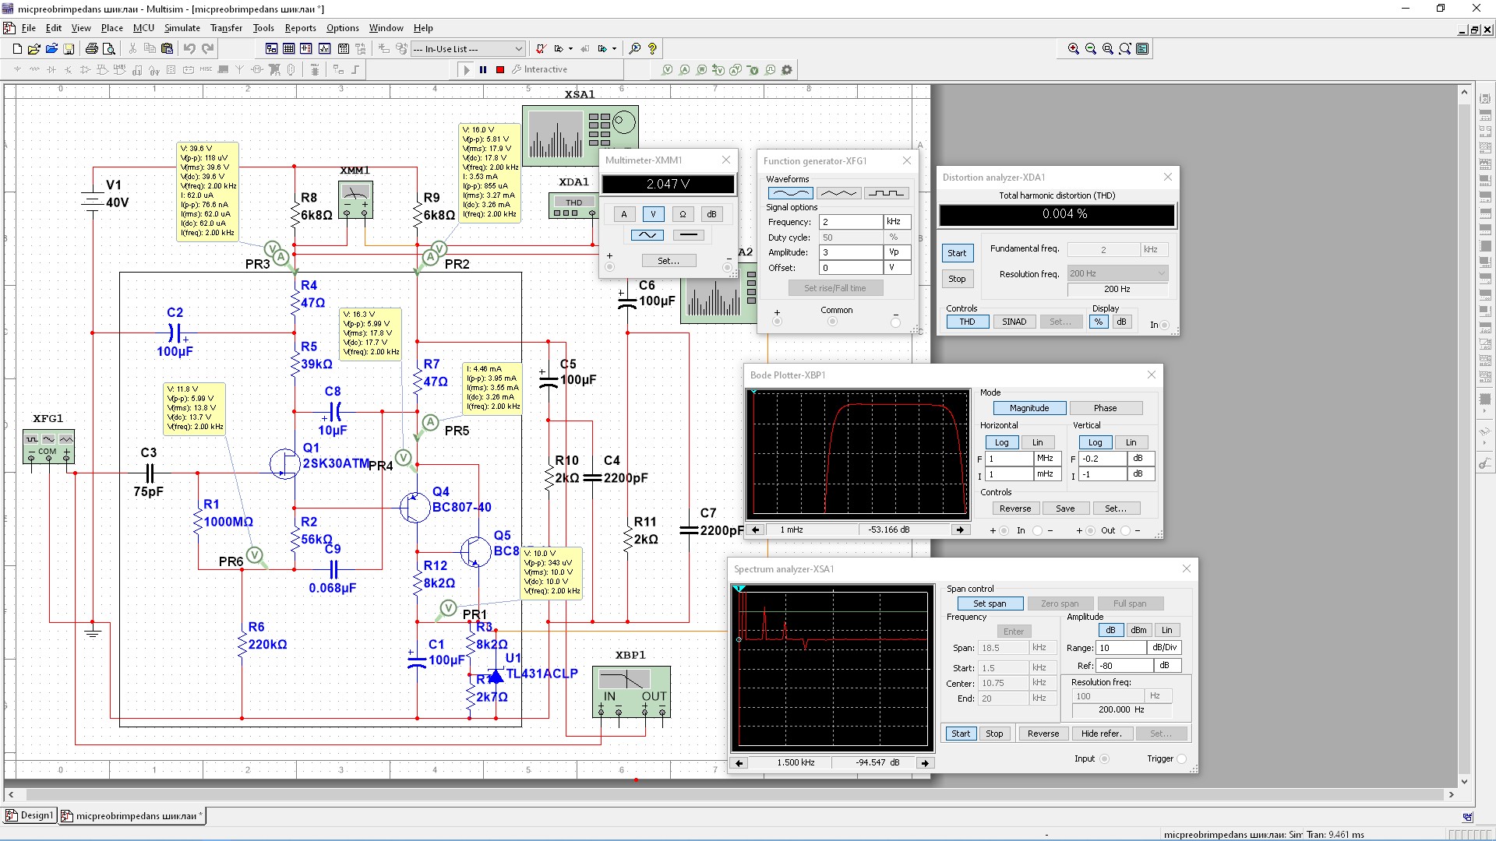This screenshot has height=841, width=1496.
Task: Open the Frequency kHz unit dropdown
Action: click(x=896, y=222)
